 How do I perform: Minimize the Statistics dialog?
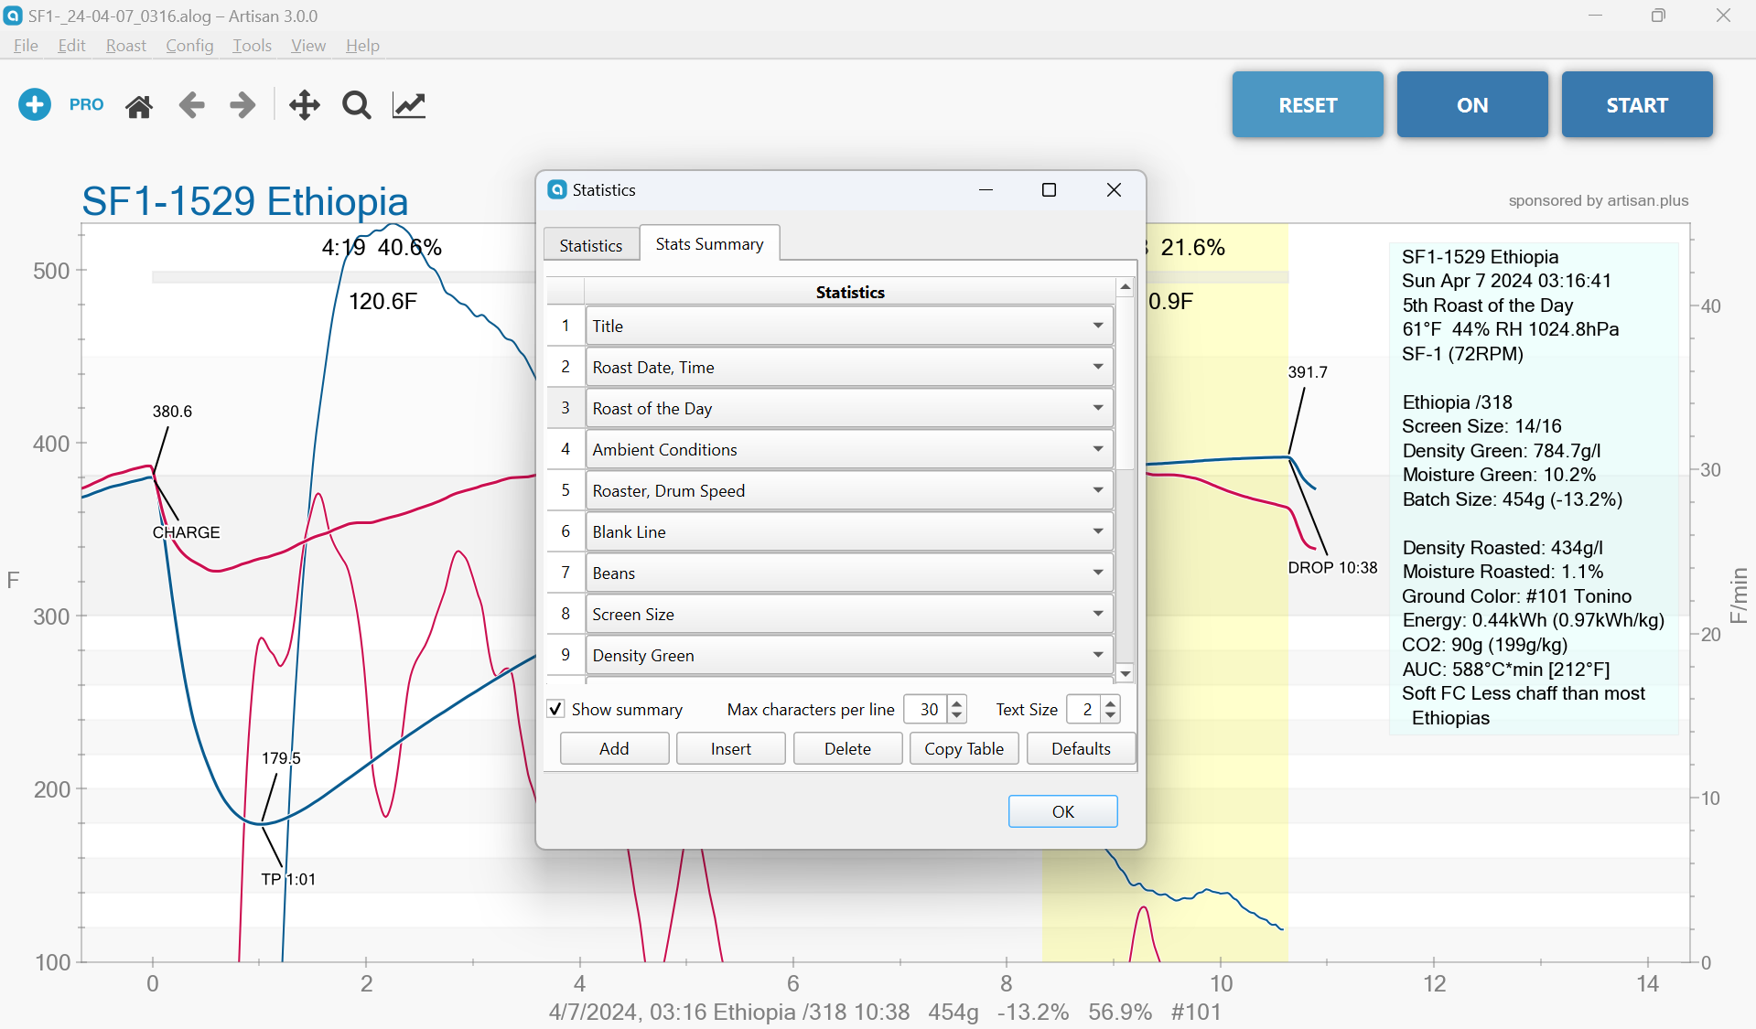pyautogui.click(x=986, y=189)
